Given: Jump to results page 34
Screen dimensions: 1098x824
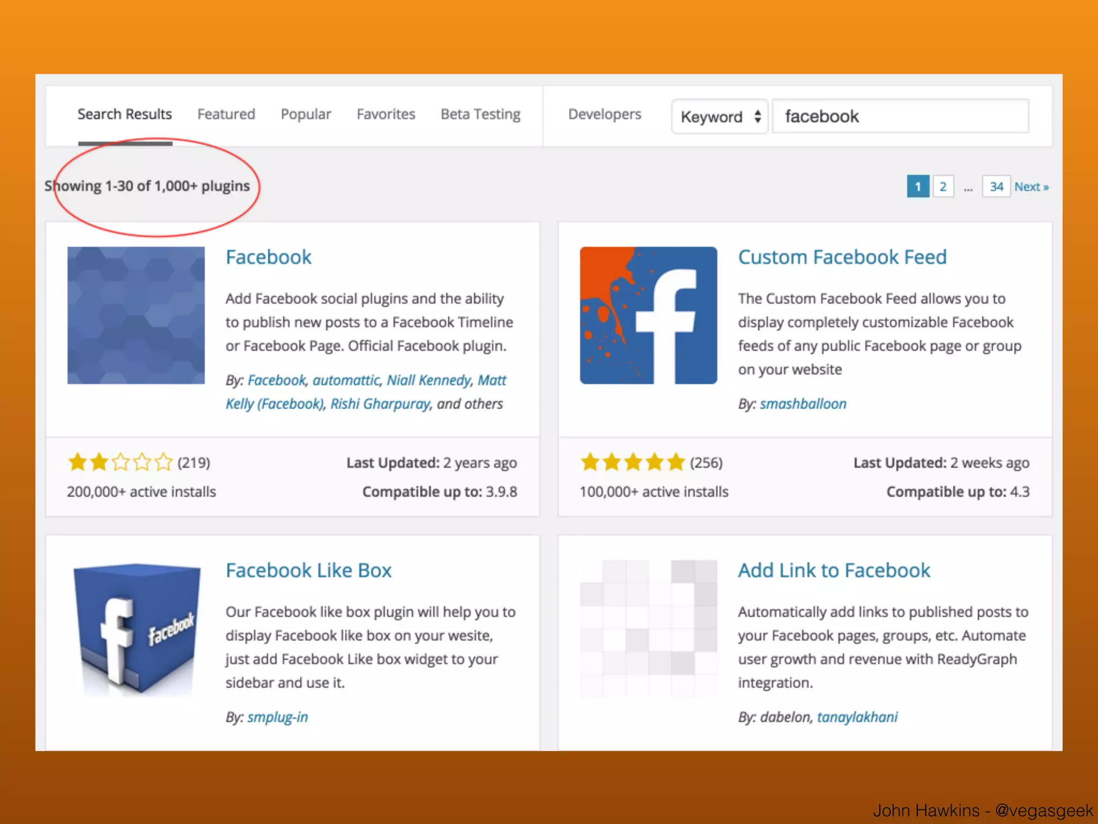Looking at the screenshot, I should pyautogui.click(x=996, y=187).
